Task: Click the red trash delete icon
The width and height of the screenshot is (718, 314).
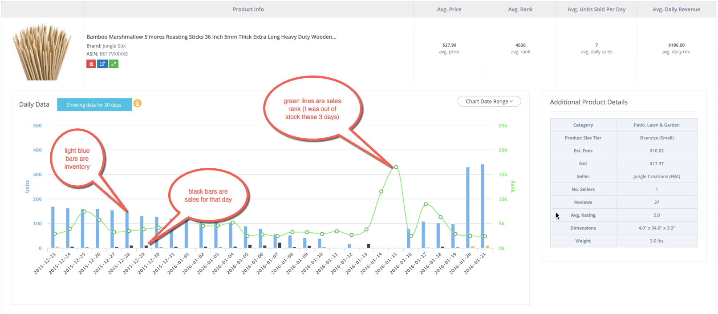Action: click(91, 64)
